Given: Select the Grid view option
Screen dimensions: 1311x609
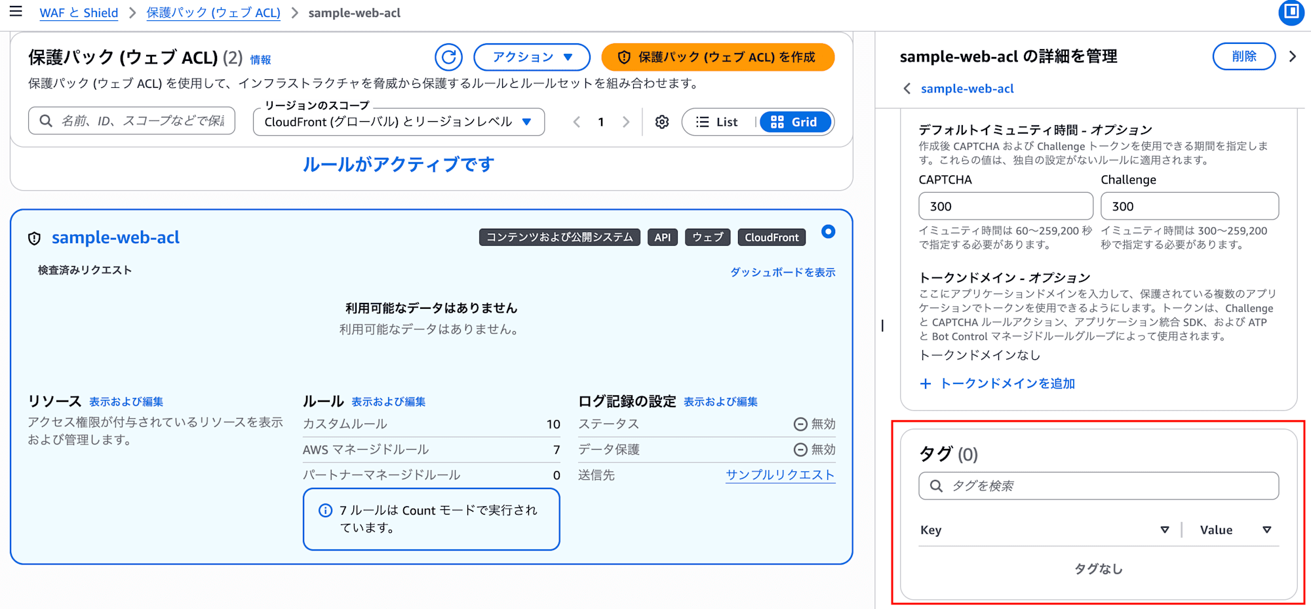Looking at the screenshot, I should 796,121.
